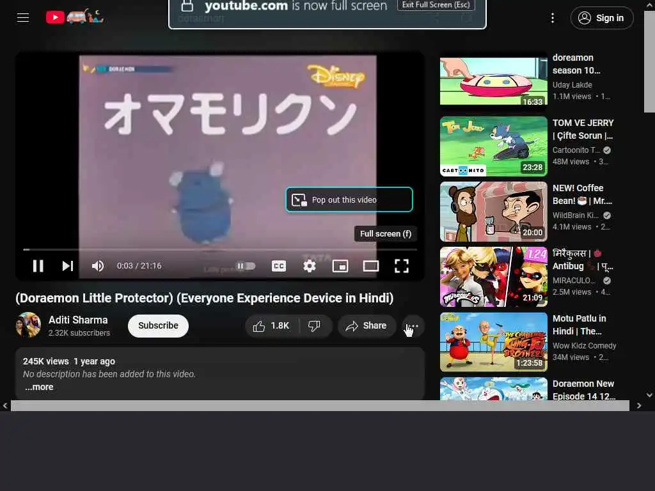Enter full screen with the player icon
This screenshot has height=491, width=655.
tap(402, 266)
